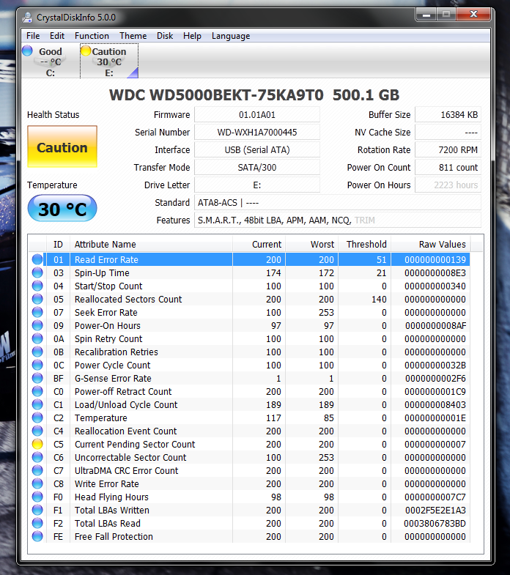
Task: Click the Power On Count field 811 count
Action: click(x=448, y=168)
